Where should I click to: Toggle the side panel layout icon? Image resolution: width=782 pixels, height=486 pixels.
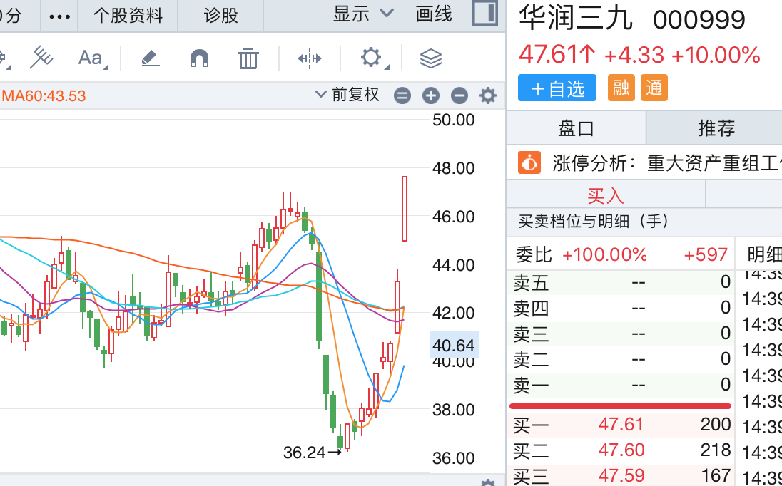click(x=484, y=14)
